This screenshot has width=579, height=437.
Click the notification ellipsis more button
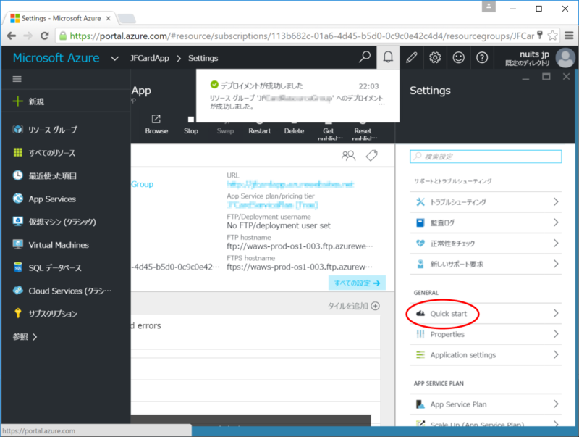pos(381,104)
